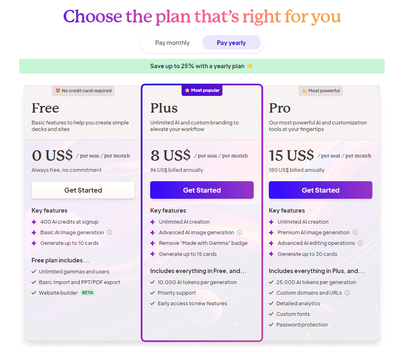Click info icon beside Advanced AI image generation

[x=239, y=233]
